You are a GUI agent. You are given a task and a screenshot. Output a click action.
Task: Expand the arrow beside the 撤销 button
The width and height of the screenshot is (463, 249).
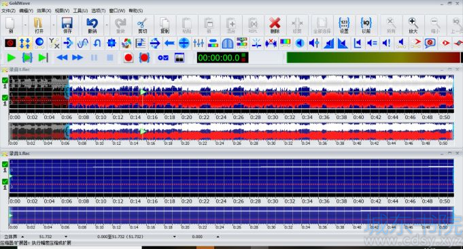[107, 25]
